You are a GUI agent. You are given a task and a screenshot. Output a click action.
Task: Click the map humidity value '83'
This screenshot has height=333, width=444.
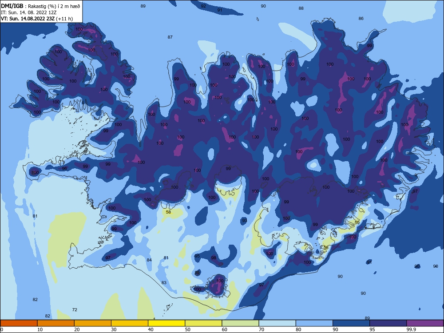pyautogui.click(x=164, y=282)
